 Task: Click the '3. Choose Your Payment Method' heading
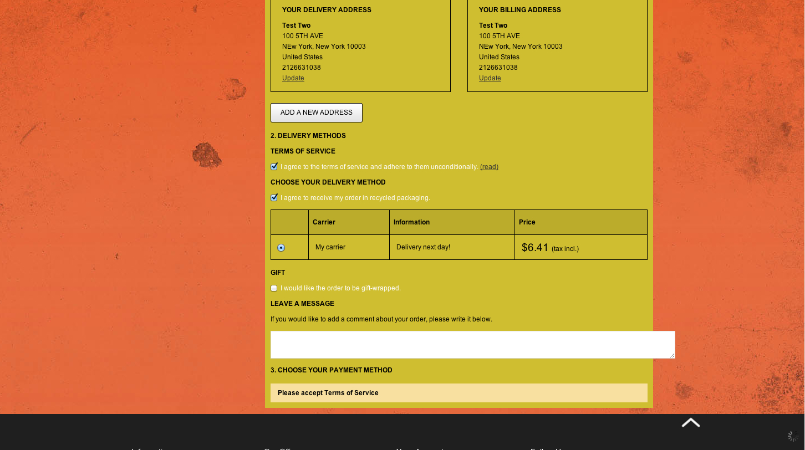coord(332,370)
